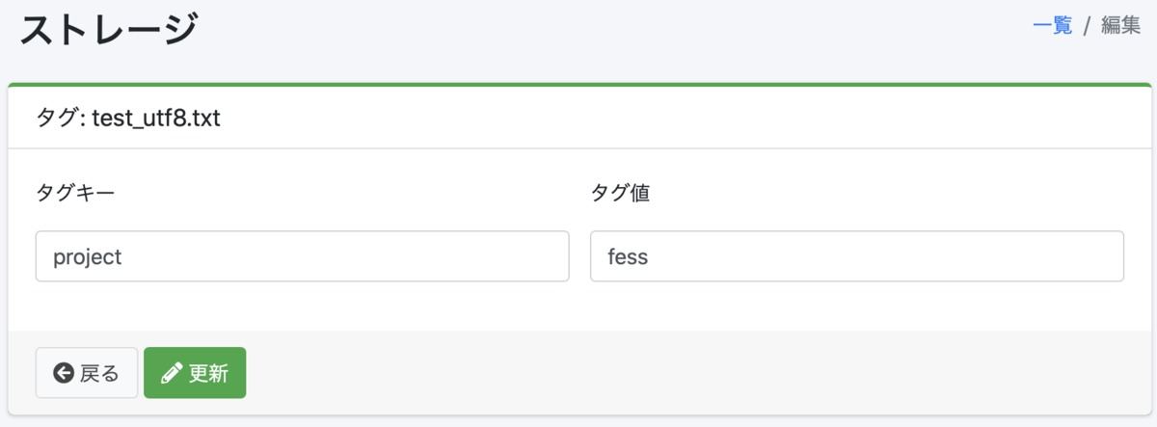The height and width of the screenshot is (427, 1157).
Task: Click the pencil icon on 更新 button
Action: pyautogui.click(x=173, y=373)
